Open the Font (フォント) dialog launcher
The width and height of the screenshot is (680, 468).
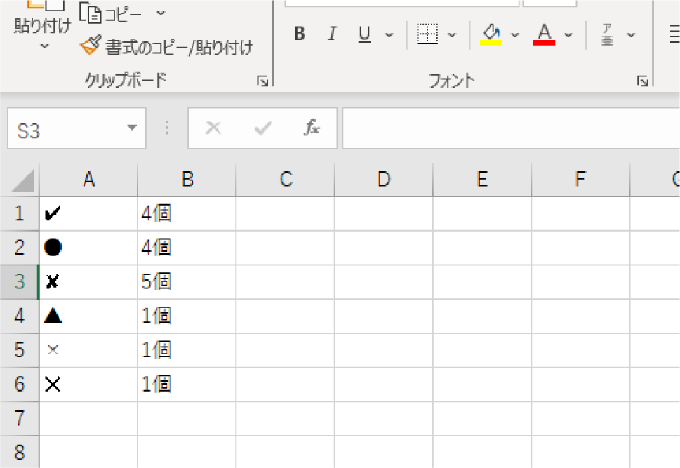pos(643,81)
